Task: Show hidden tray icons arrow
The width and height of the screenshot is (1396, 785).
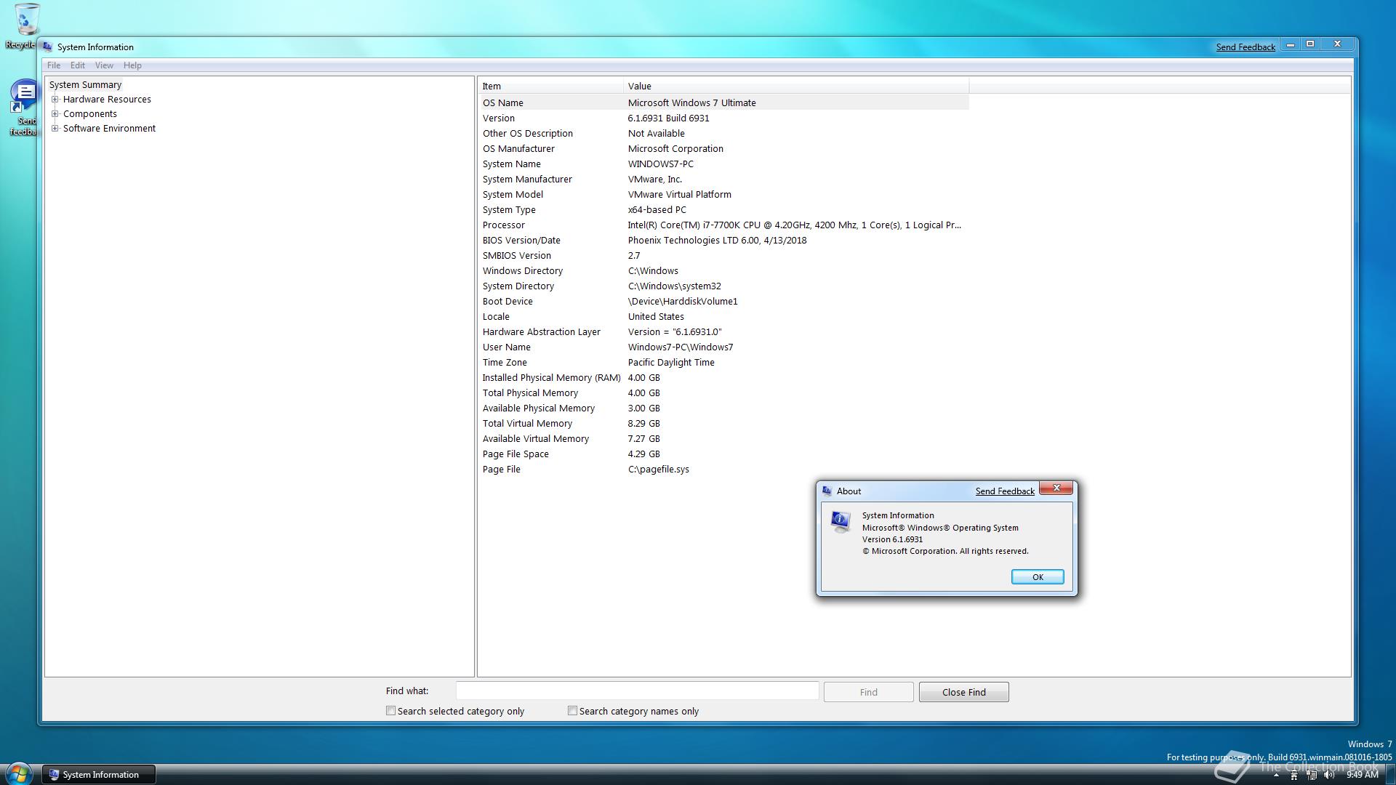Action: (x=1276, y=776)
